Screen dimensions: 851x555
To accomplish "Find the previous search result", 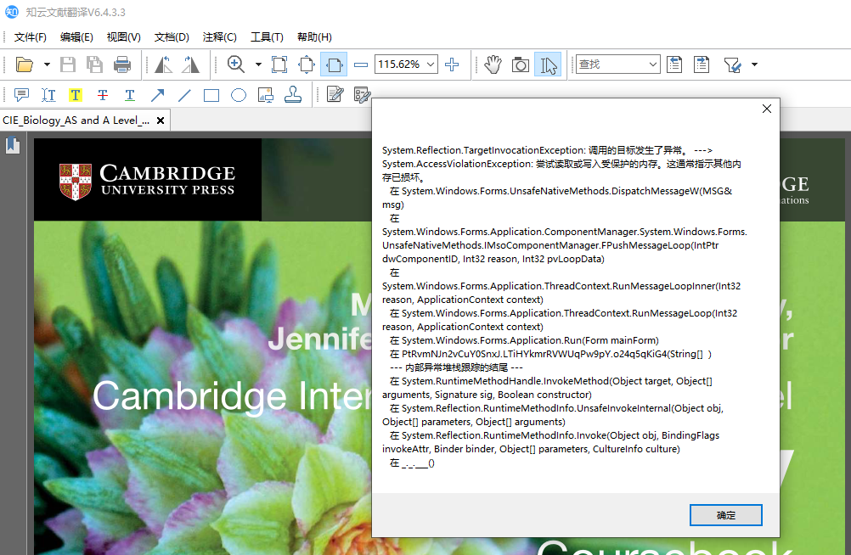I will point(674,64).
